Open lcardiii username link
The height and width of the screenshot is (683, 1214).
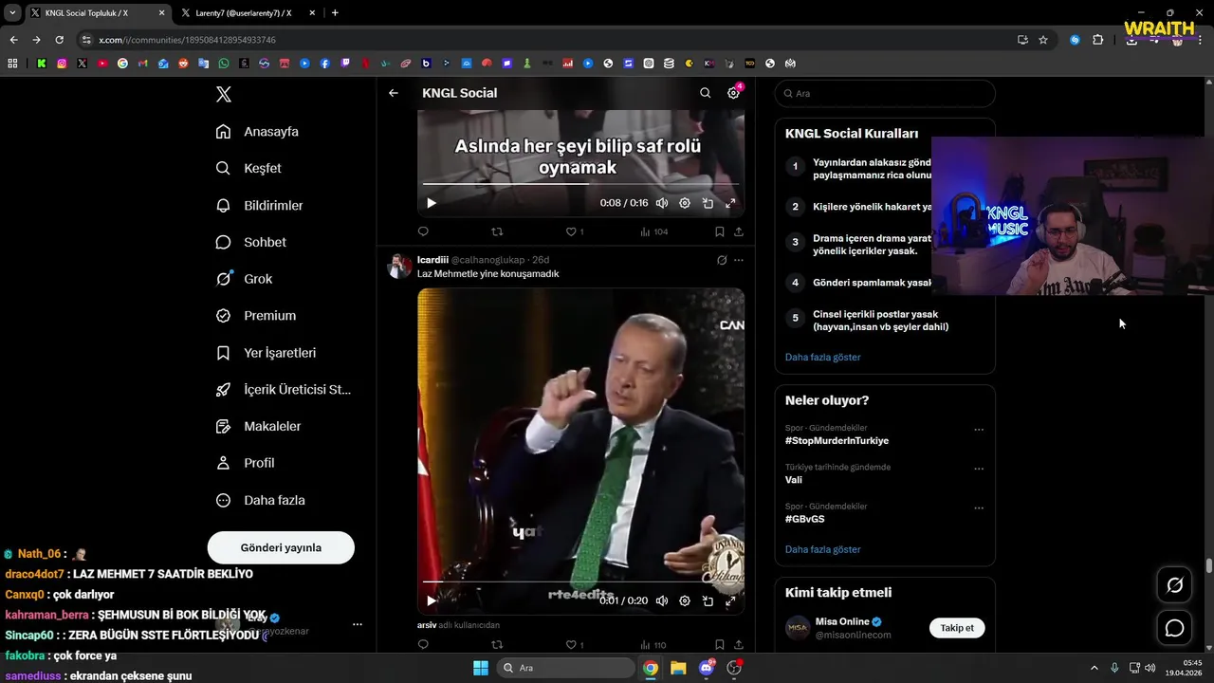click(433, 260)
